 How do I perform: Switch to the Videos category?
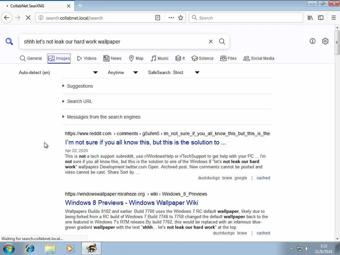(87, 58)
